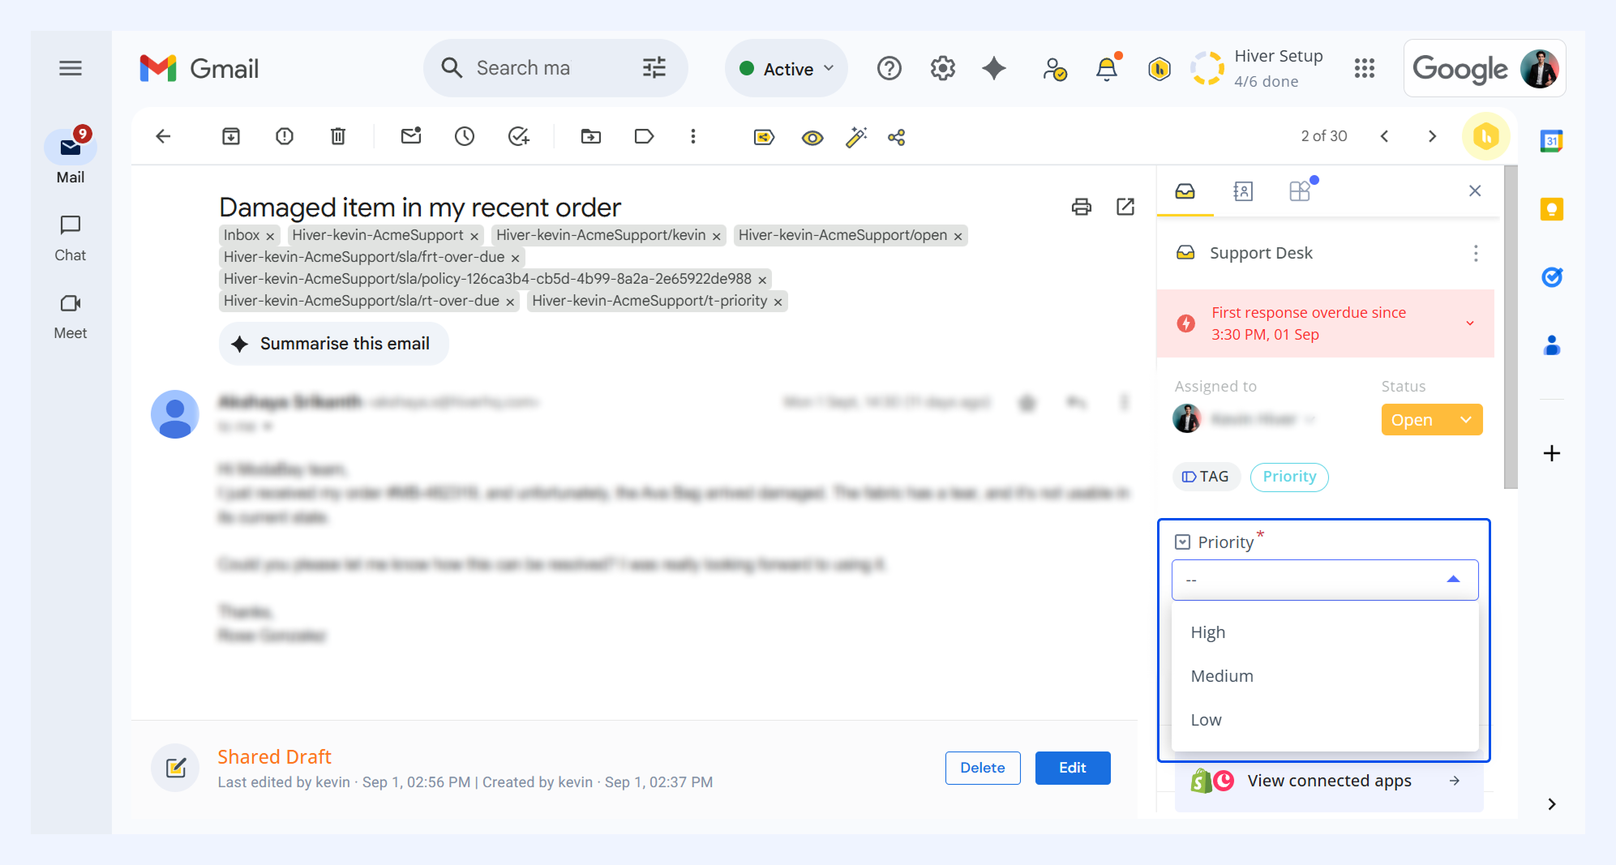Archive this conversation
1616x865 pixels.
coord(231,136)
